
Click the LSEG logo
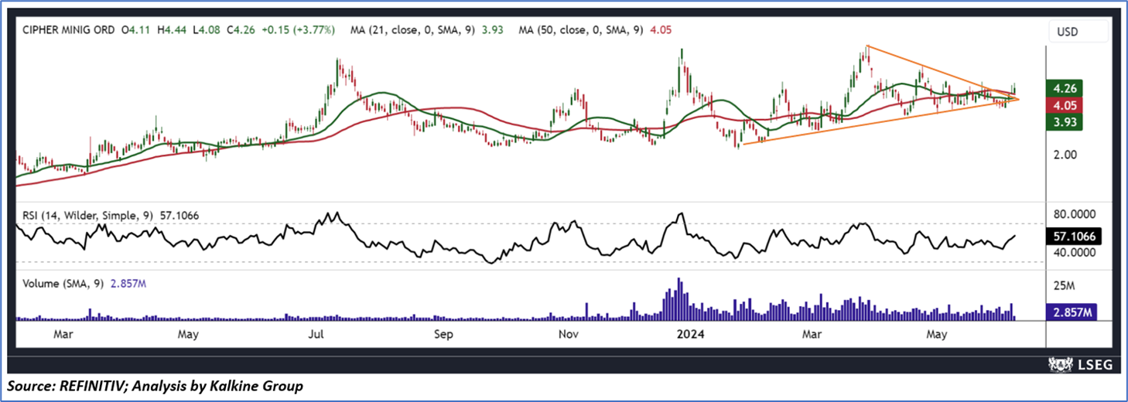click(x=1081, y=364)
